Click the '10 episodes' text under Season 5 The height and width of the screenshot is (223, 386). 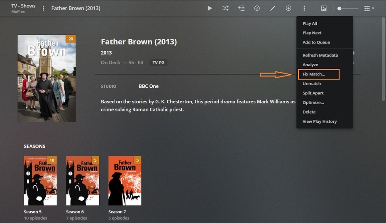click(x=35, y=218)
